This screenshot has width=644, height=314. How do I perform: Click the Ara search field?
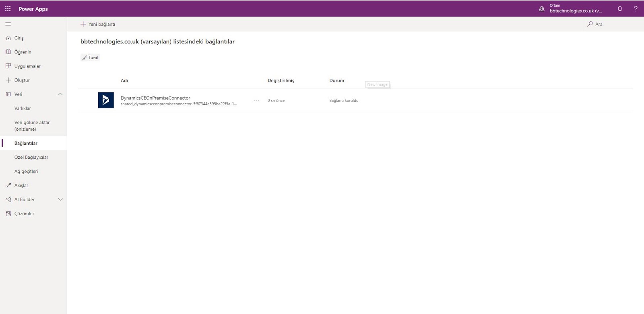point(613,24)
